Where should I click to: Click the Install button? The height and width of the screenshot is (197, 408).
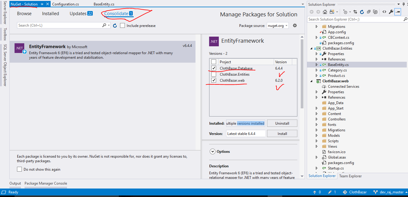pyautogui.click(x=282, y=133)
